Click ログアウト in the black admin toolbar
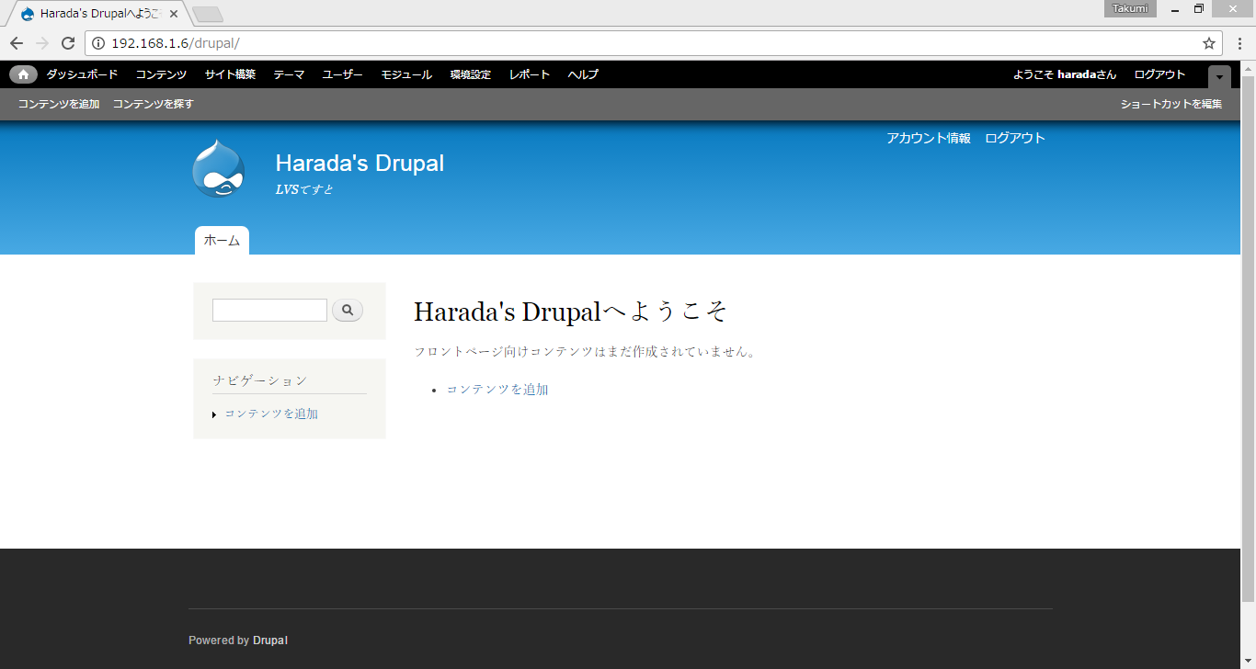The height and width of the screenshot is (669, 1256). coord(1159,74)
